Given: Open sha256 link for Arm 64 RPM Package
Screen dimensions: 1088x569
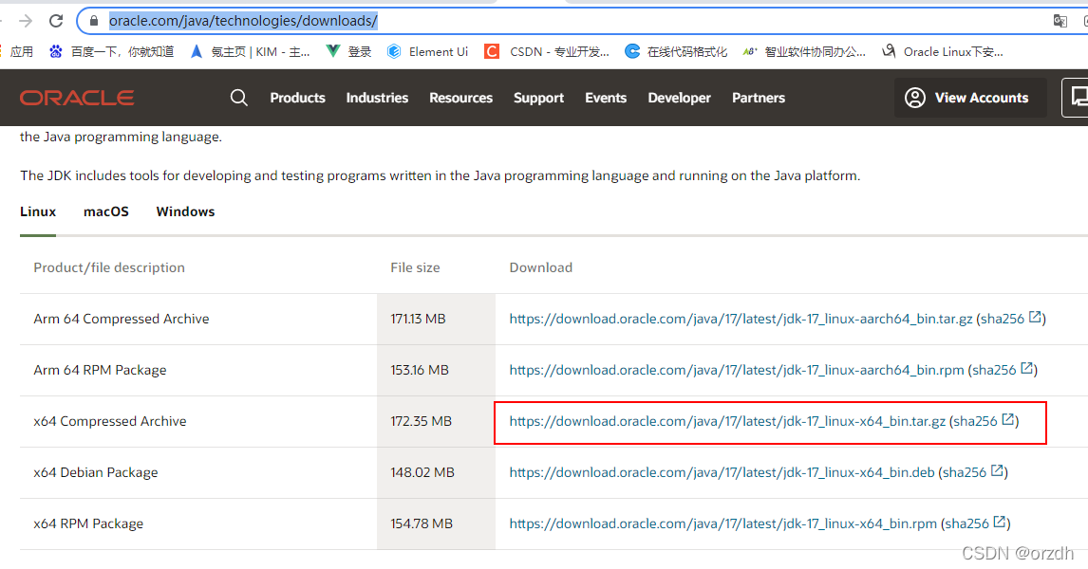Looking at the screenshot, I should 1003,370.
